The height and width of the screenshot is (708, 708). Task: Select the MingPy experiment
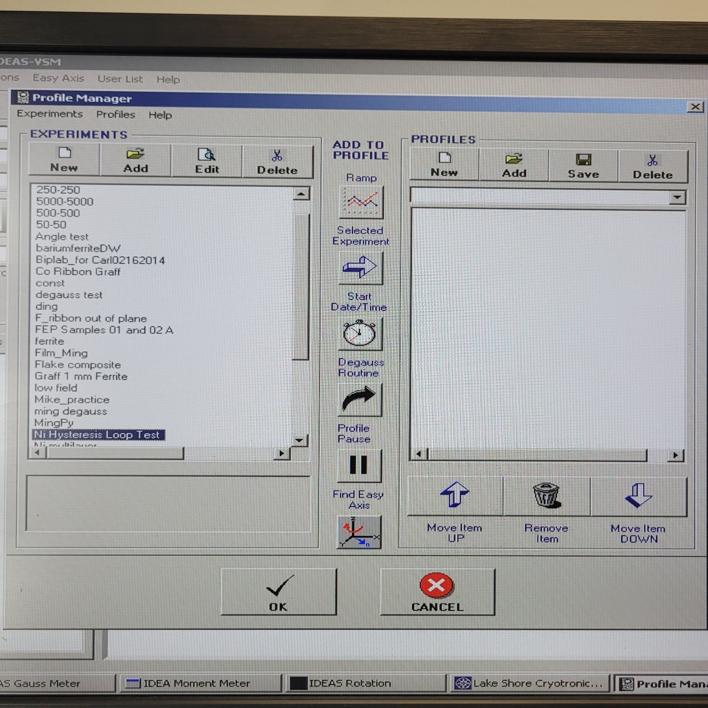54,423
